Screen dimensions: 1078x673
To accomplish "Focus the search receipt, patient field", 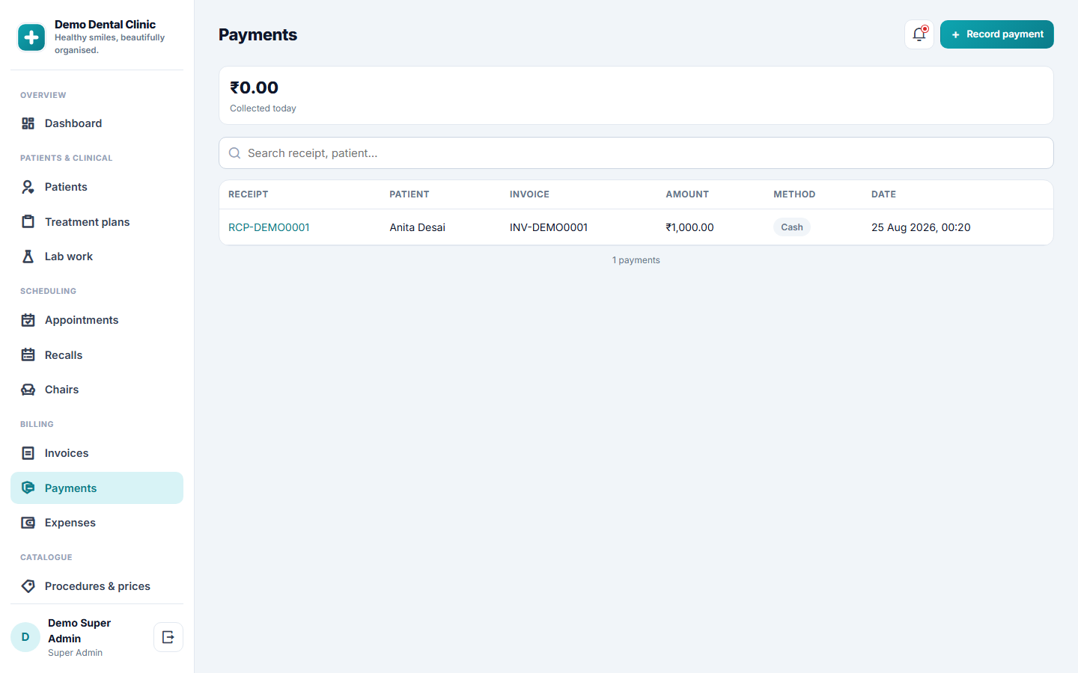I will (636, 153).
